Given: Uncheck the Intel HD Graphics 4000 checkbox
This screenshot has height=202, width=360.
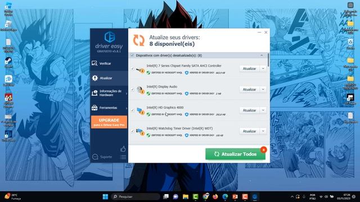Looking at the screenshot, I should (132, 111).
